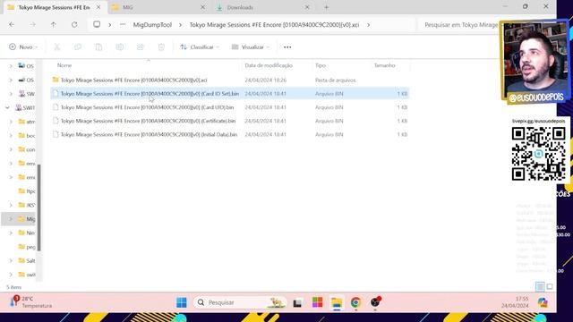Click the Copy icon in toolbar
Viewport: 573px width, 322px height.
78,47
